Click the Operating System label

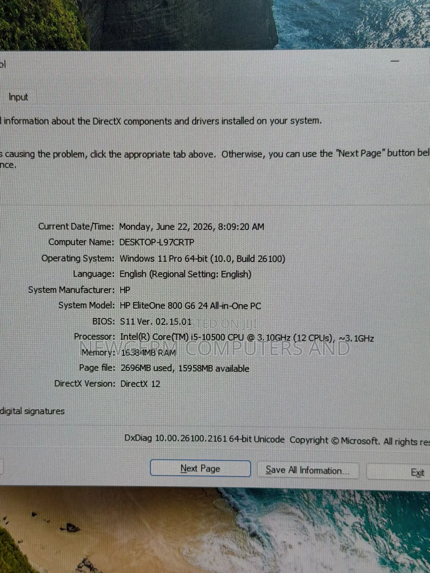[x=78, y=258]
